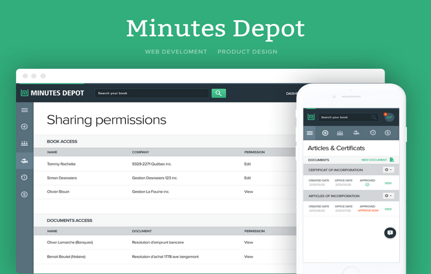Select the 'Tommy Rochette' name cell

(x=61, y=164)
